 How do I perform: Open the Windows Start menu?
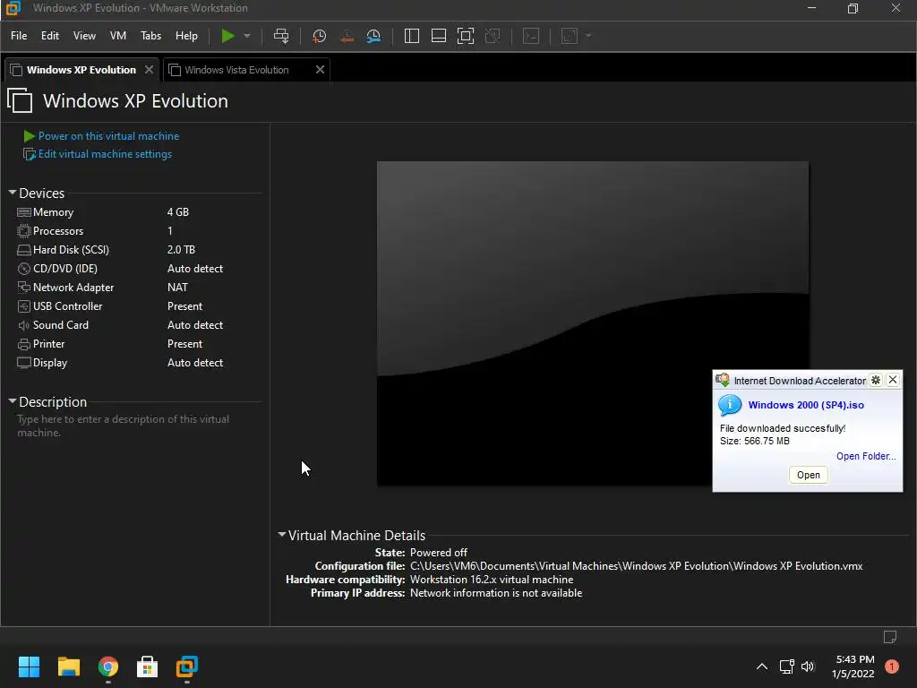(29, 666)
